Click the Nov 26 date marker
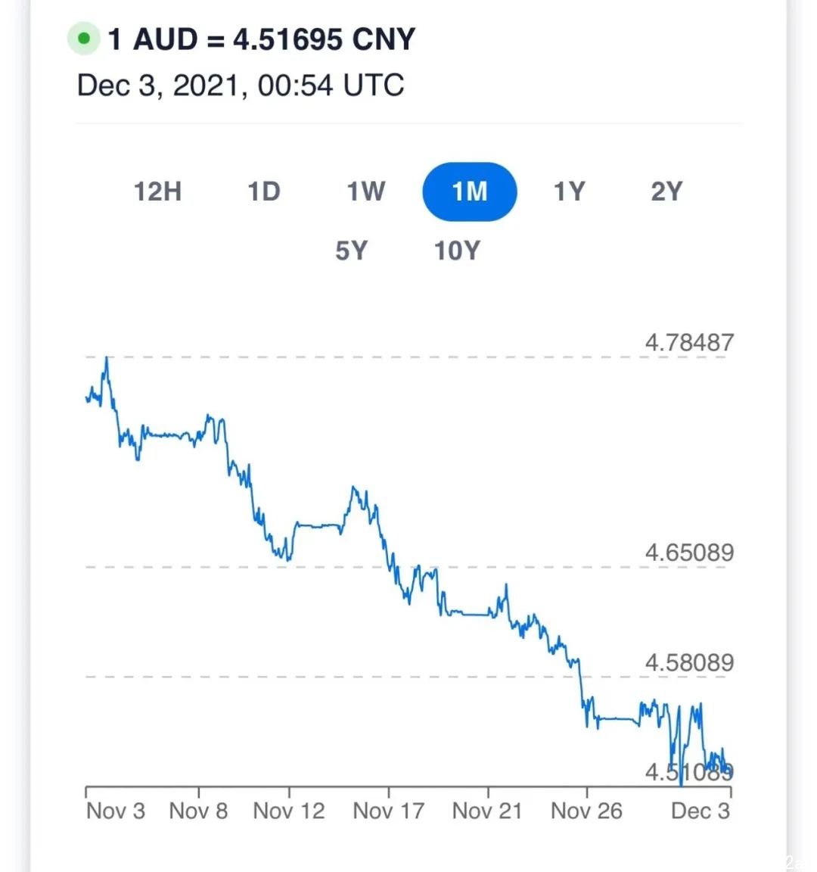Screen dimensions: 817x872 pyautogui.click(x=586, y=811)
